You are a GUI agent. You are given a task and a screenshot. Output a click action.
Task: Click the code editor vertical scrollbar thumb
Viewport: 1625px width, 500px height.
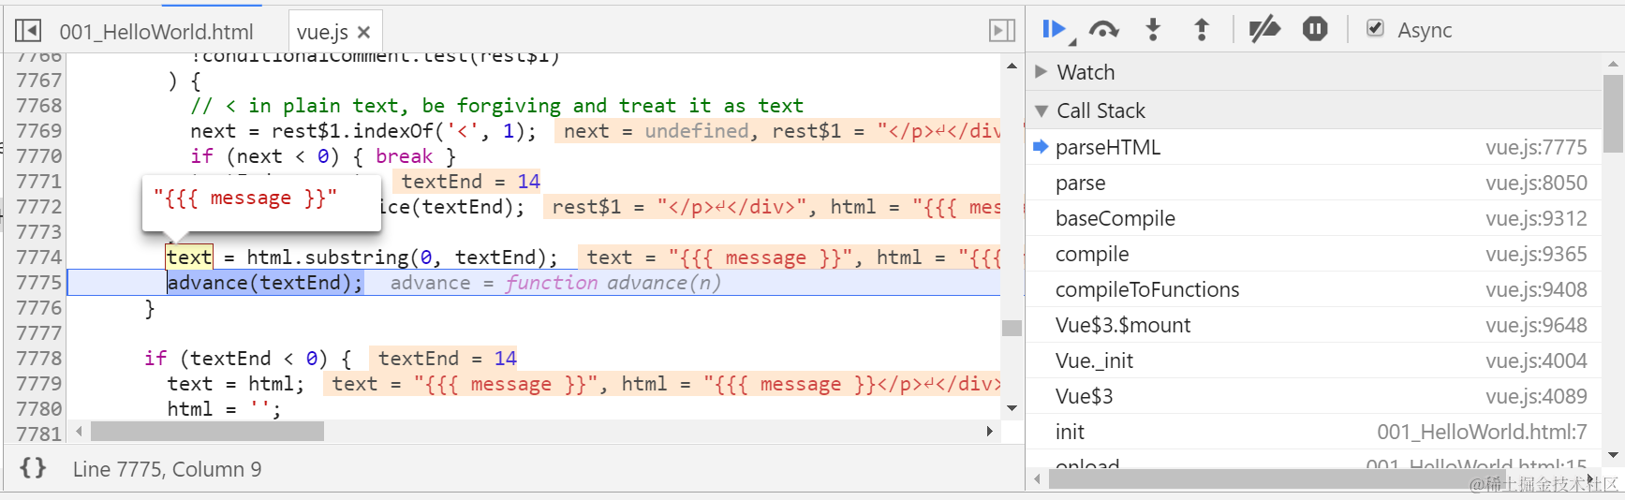(x=1012, y=328)
